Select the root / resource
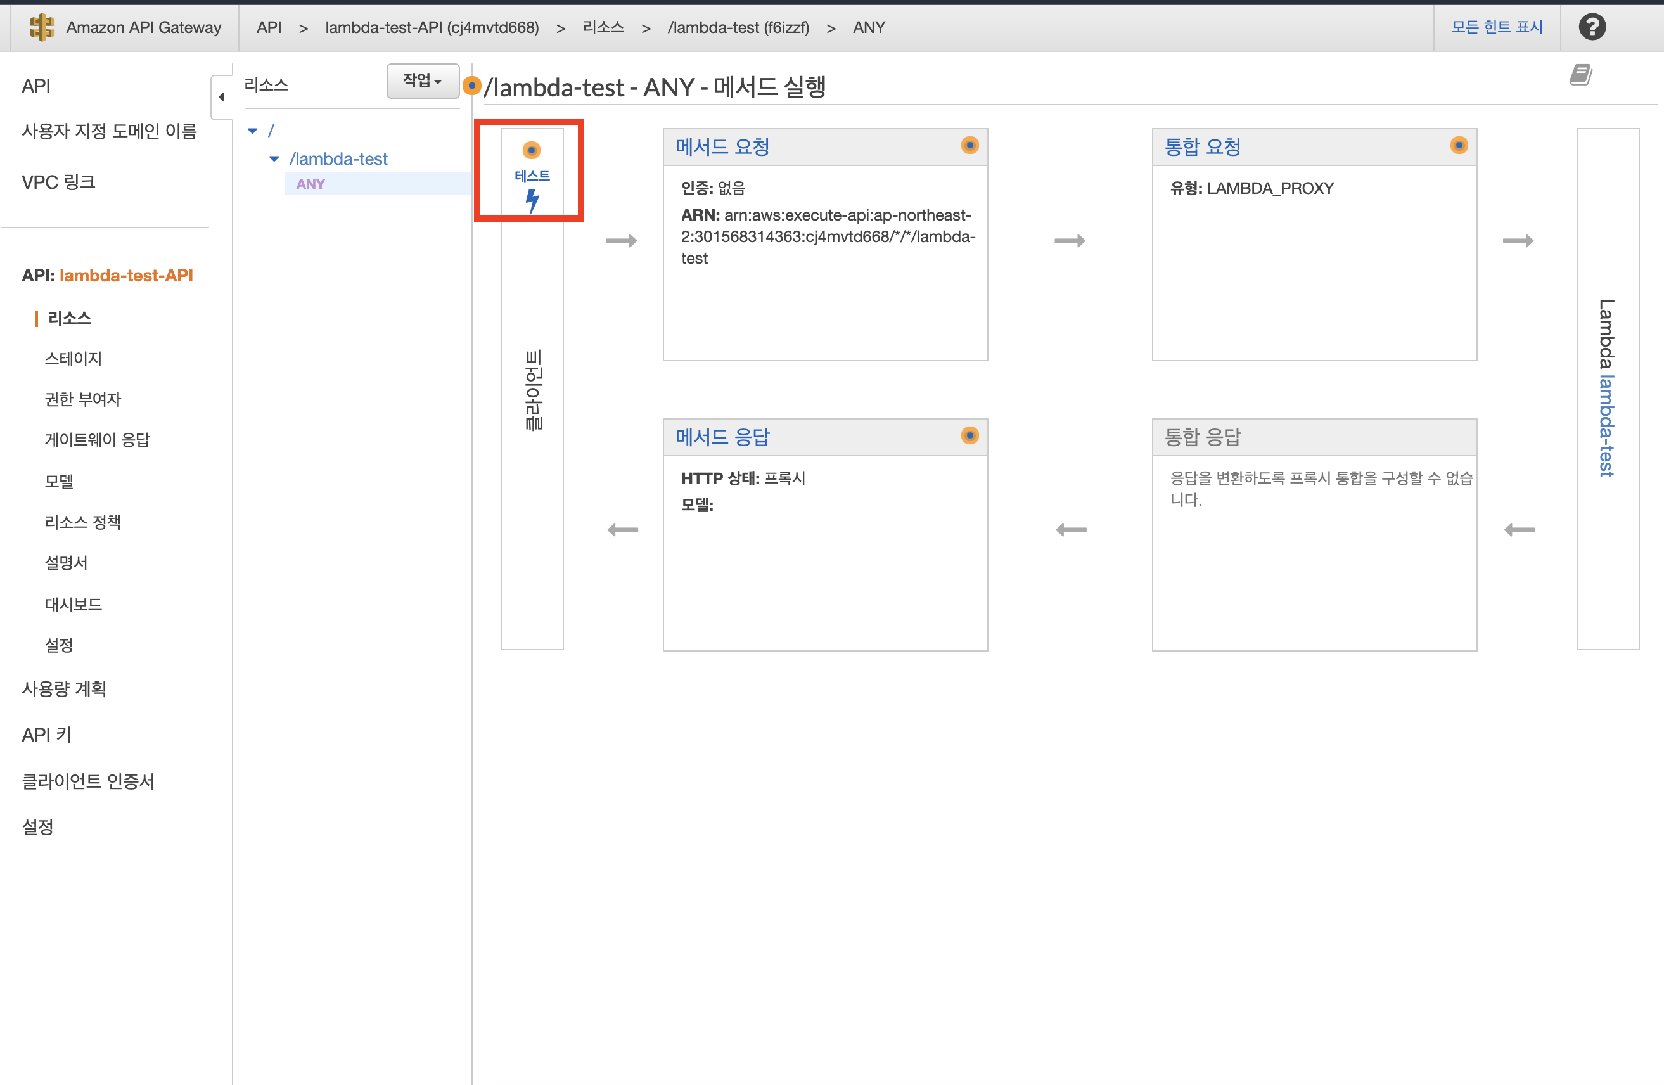1664x1085 pixels. [271, 131]
